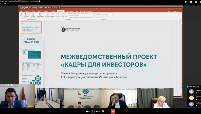Screen dimensions: 201x114
Task: Collapse the ribbon with the small arrow
Action: pos(181,20)
